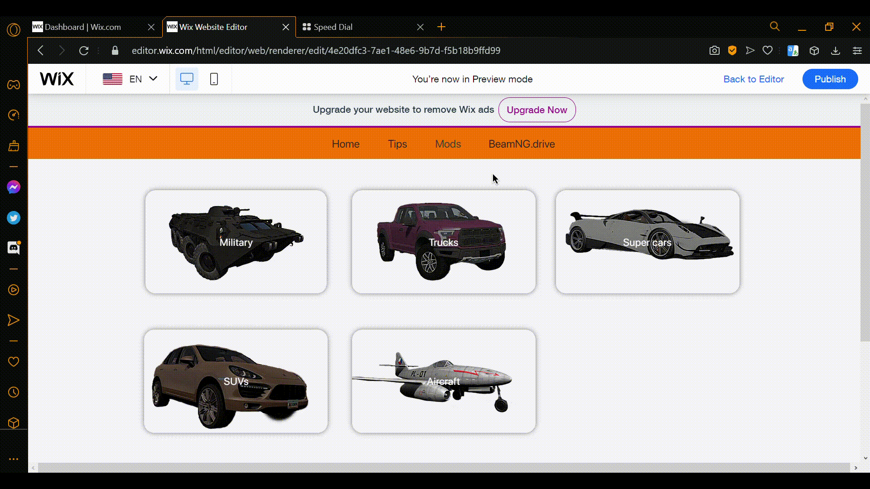The width and height of the screenshot is (870, 489).
Task: Open Discord in the sidebar
Action: (x=14, y=248)
